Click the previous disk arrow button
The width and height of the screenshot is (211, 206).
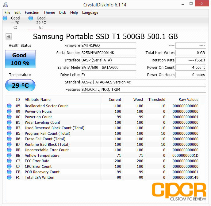9,36
